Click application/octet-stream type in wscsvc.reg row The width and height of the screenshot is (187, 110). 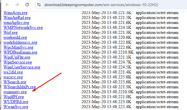(x=157, y=77)
